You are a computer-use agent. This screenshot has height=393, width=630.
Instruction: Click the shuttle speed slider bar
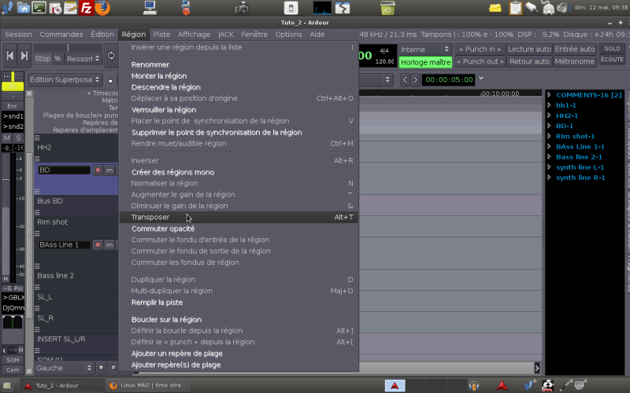(68, 48)
